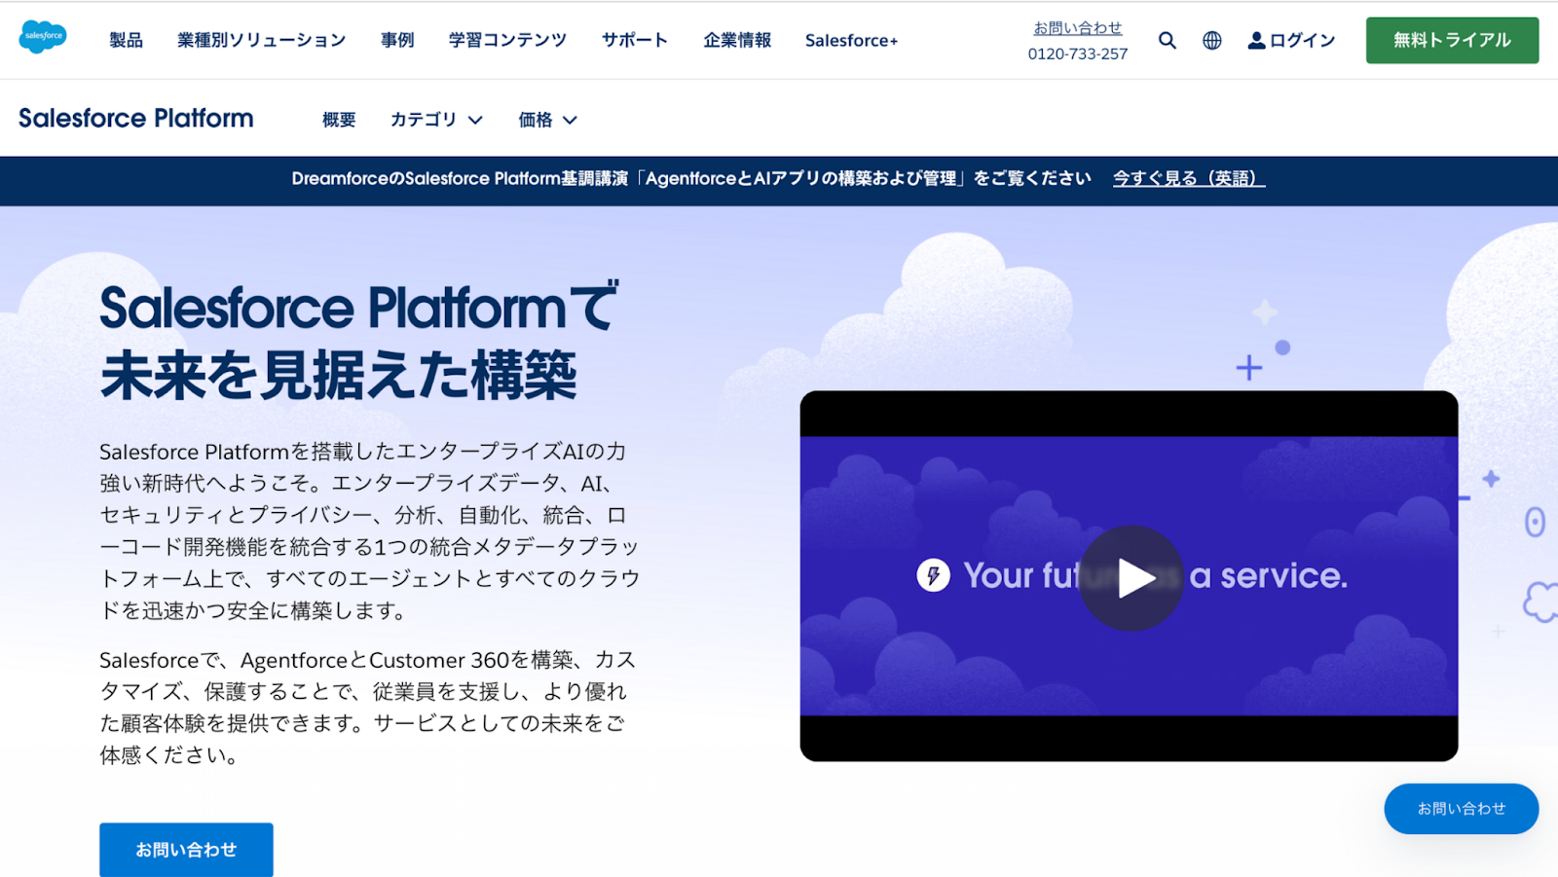This screenshot has width=1558, height=877.
Task: Click the お問い合わせ link above the phone number
Action: point(1077,28)
